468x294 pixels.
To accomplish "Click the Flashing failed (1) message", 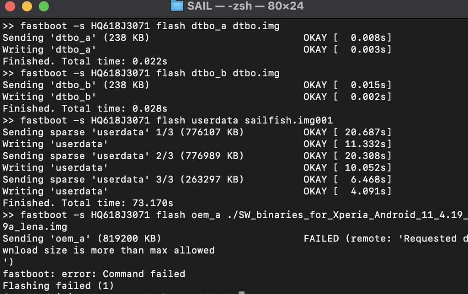I will (x=59, y=285).
